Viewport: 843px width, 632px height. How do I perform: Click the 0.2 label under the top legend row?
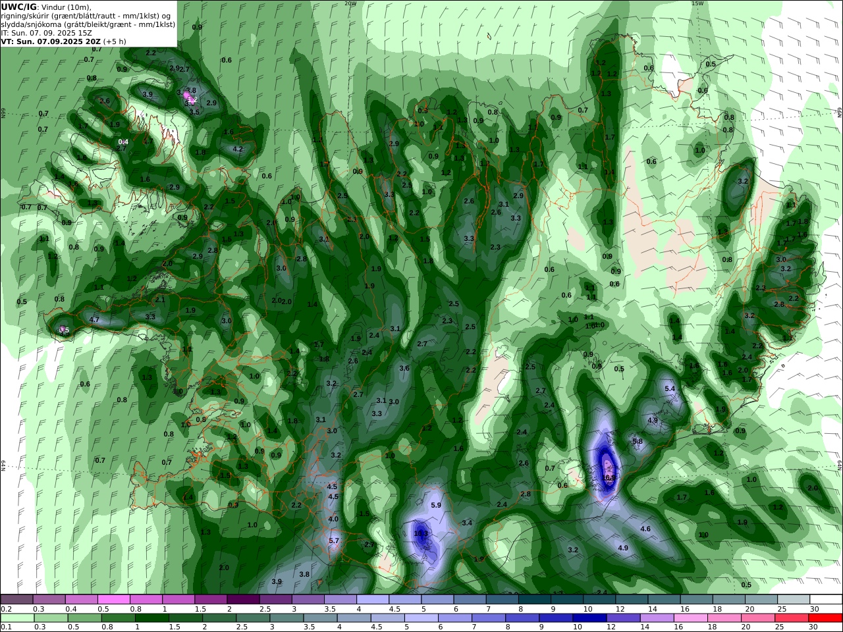coord(6,609)
